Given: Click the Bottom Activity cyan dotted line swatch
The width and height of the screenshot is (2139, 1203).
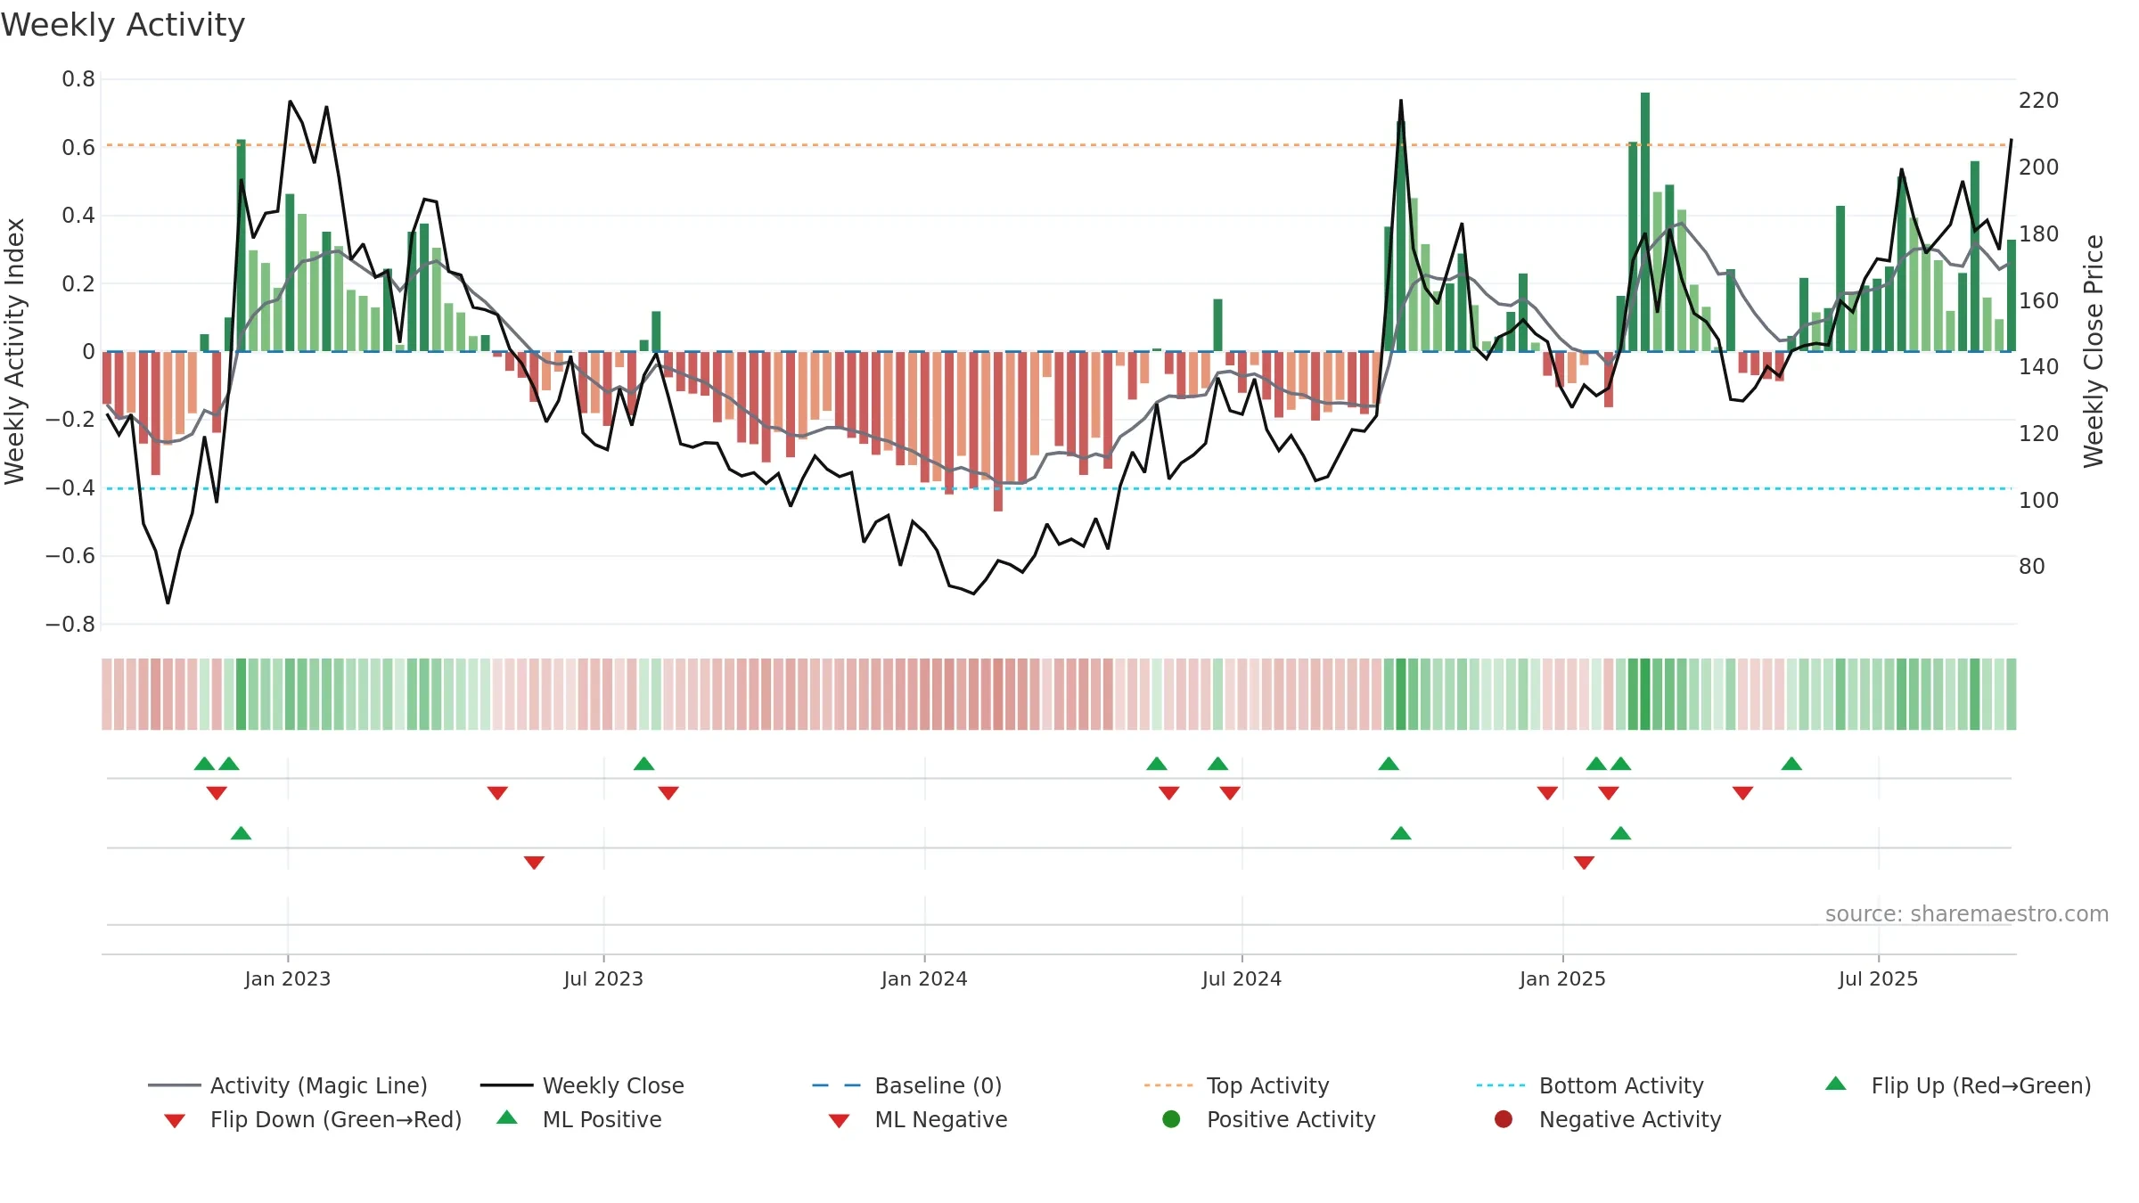Looking at the screenshot, I should pos(1501,1085).
